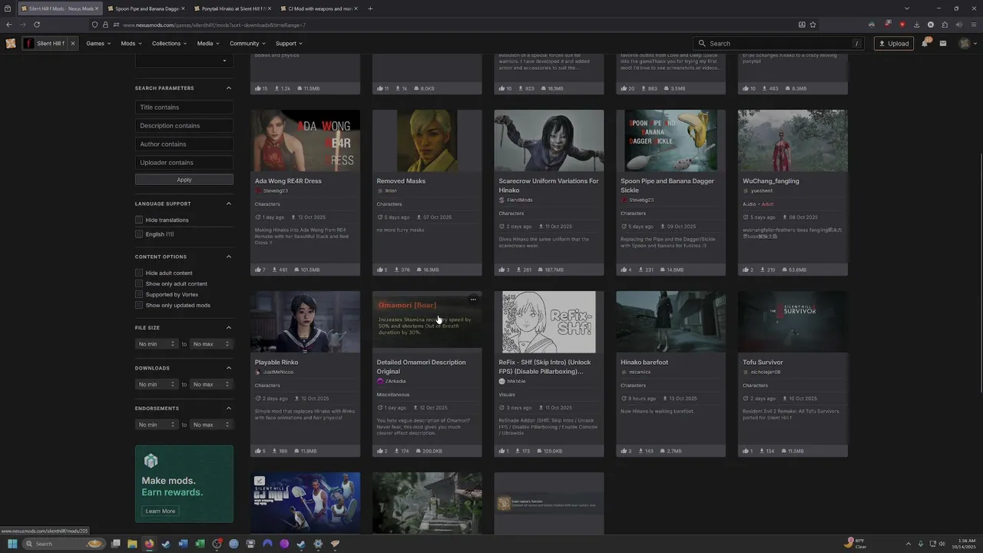Click endorsements thumbs-up on Removed Masks card

pos(380,270)
